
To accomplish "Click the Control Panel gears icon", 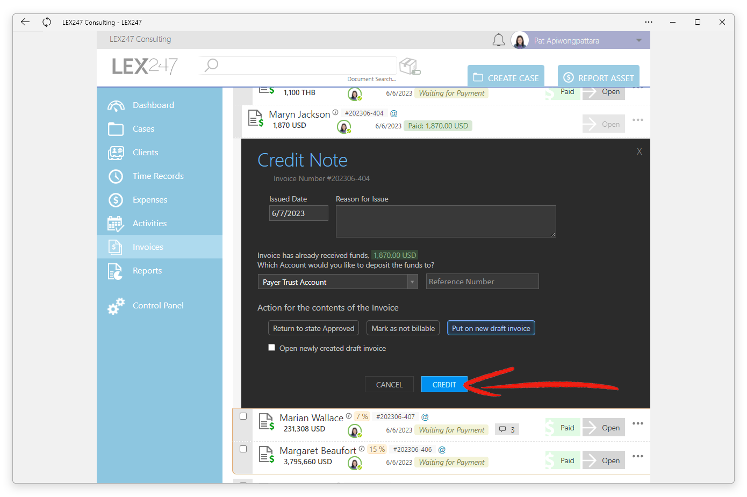I will [116, 306].
